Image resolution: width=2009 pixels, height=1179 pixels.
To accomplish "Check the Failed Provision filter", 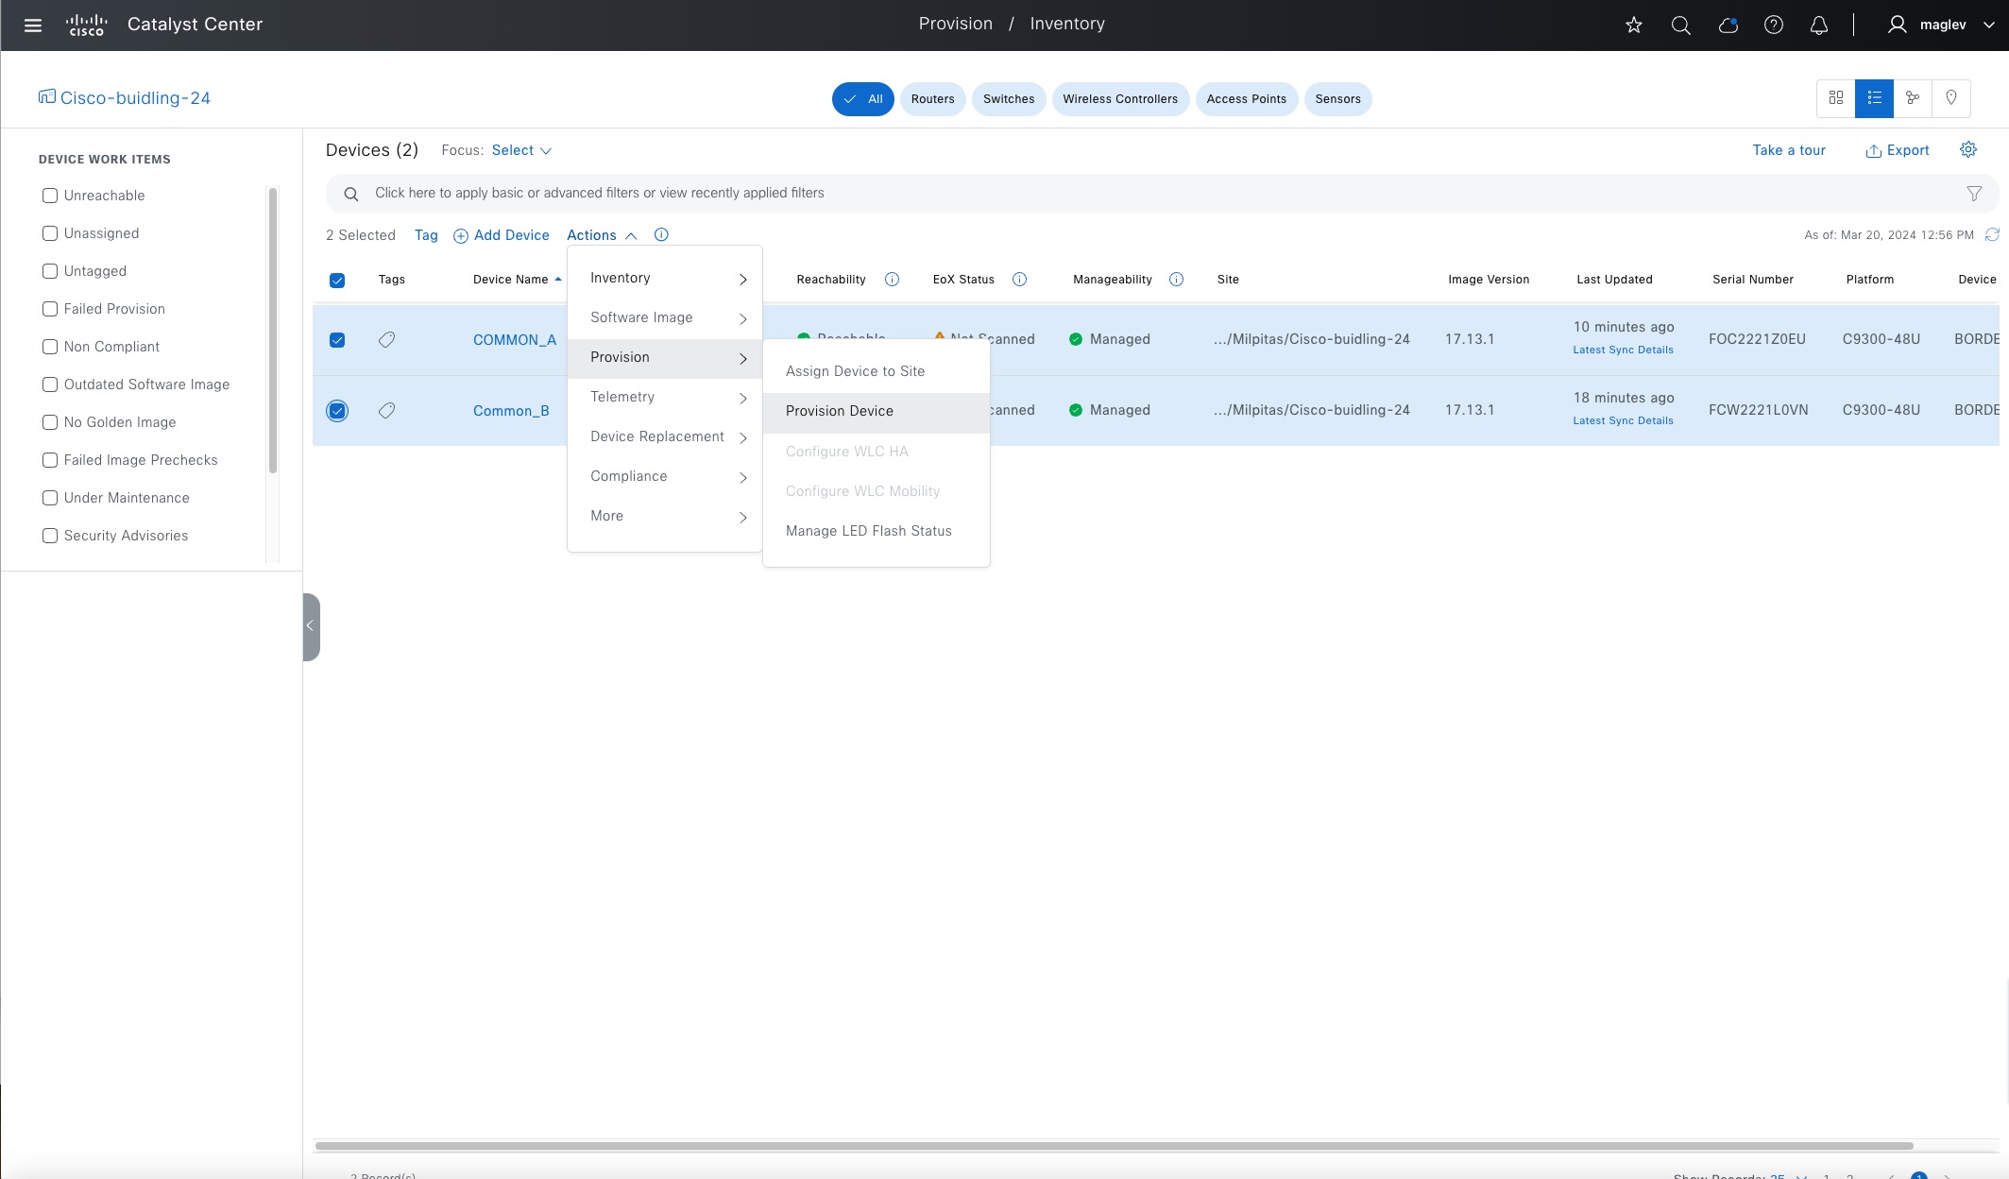I will click(50, 309).
